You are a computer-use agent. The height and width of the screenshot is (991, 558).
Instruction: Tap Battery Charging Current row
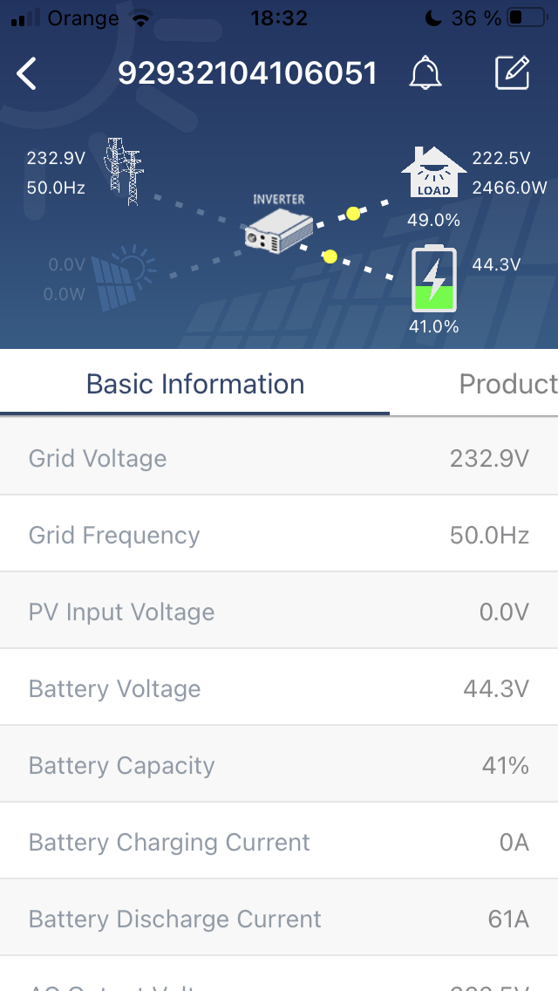[x=279, y=842]
